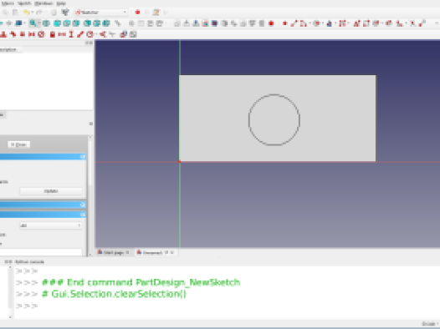440x329 pixels.
Task: Switch to the isometric view cube icon
Action: point(46,23)
